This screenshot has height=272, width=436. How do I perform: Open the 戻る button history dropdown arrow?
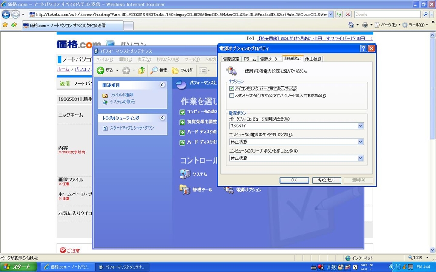pyautogui.click(x=117, y=71)
